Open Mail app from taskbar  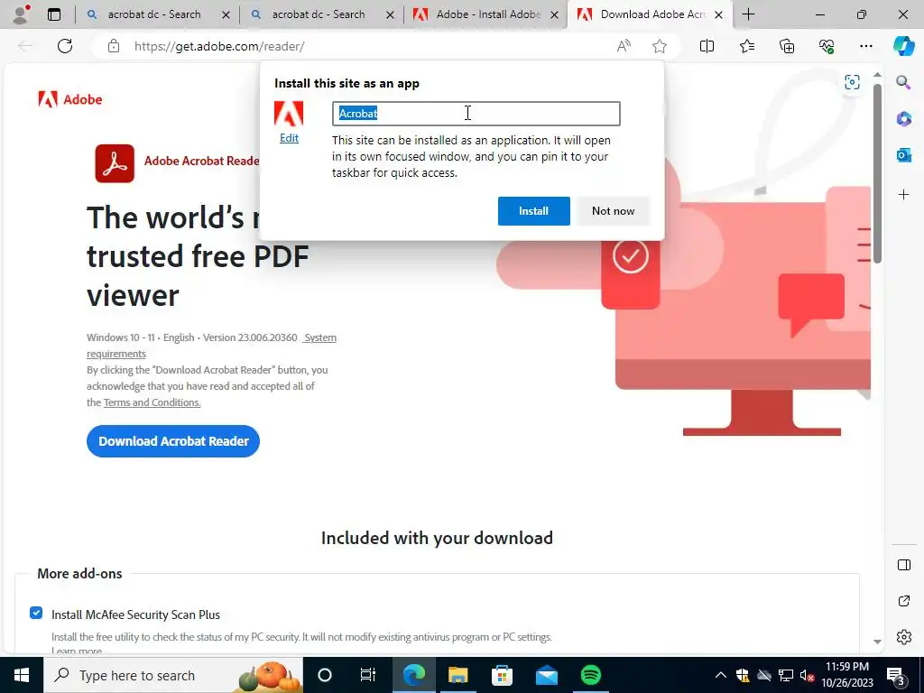pyautogui.click(x=546, y=675)
